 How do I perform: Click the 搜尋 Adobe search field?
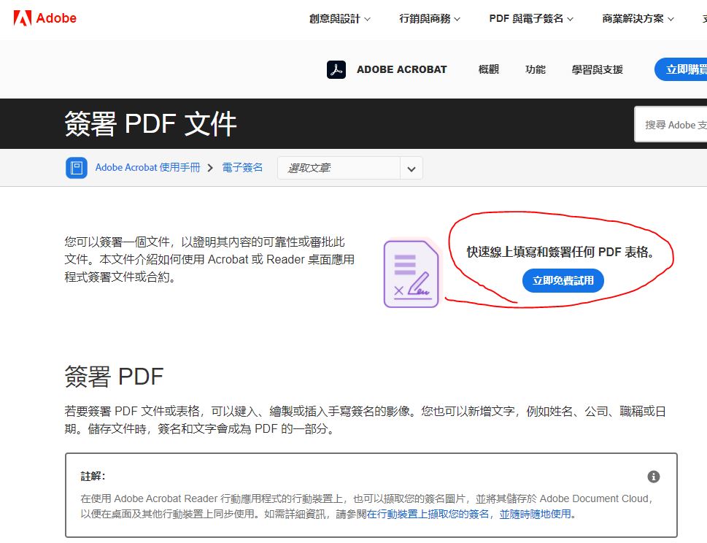coord(671,125)
